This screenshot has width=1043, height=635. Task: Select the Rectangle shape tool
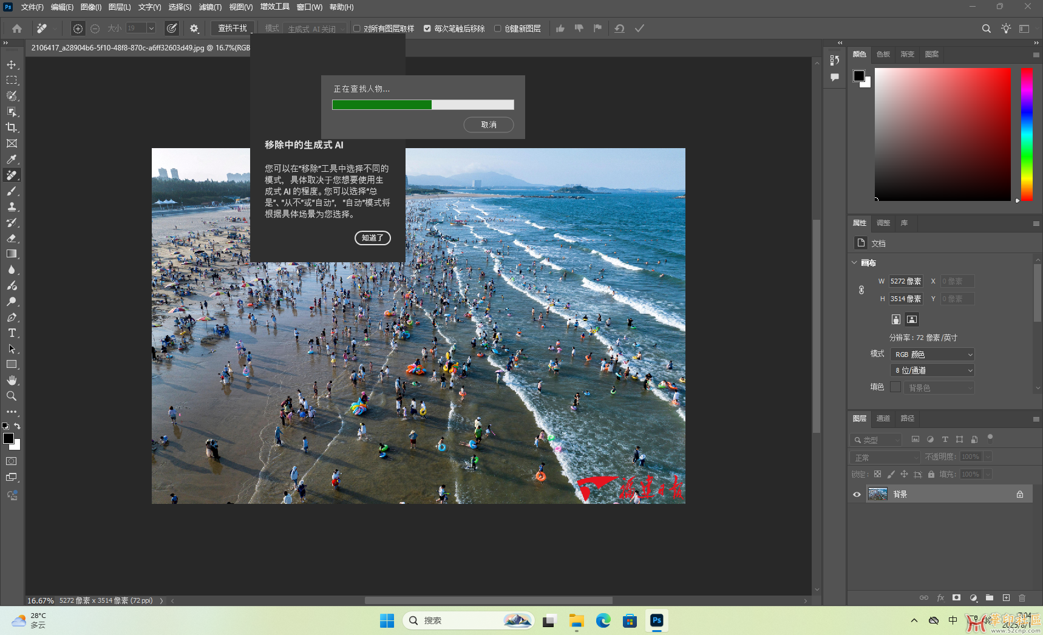click(x=12, y=364)
